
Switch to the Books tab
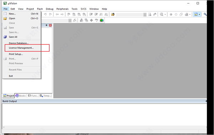point(21,96)
